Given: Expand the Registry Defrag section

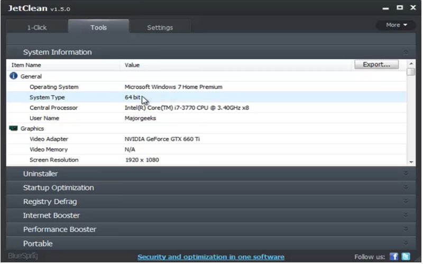Looking at the screenshot, I should (x=211, y=202).
